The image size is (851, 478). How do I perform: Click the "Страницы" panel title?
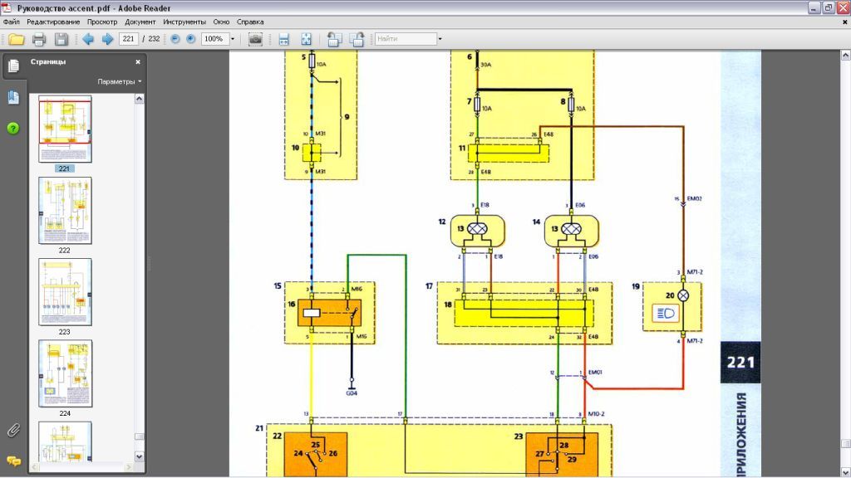(48, 61)
